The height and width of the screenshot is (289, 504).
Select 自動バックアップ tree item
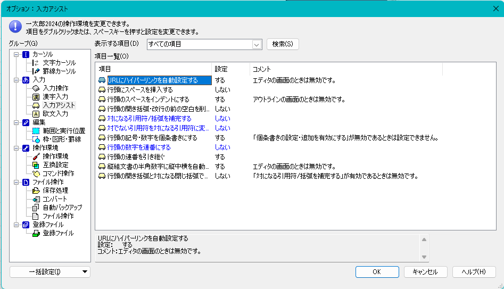(x=62, y=207)
